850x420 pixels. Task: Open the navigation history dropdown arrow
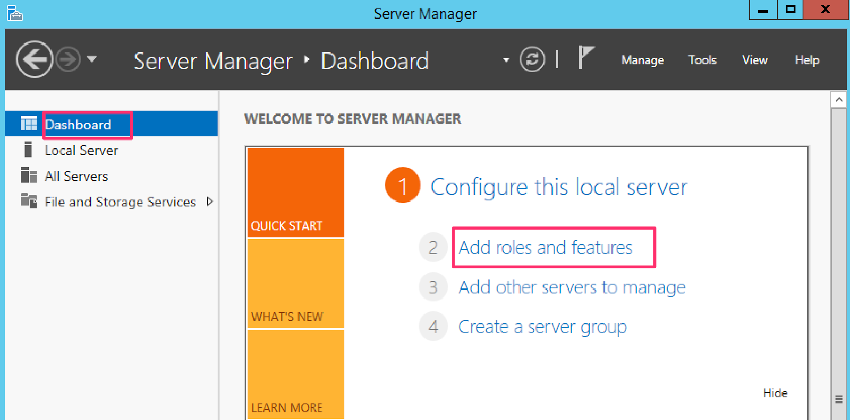(92, 59)
